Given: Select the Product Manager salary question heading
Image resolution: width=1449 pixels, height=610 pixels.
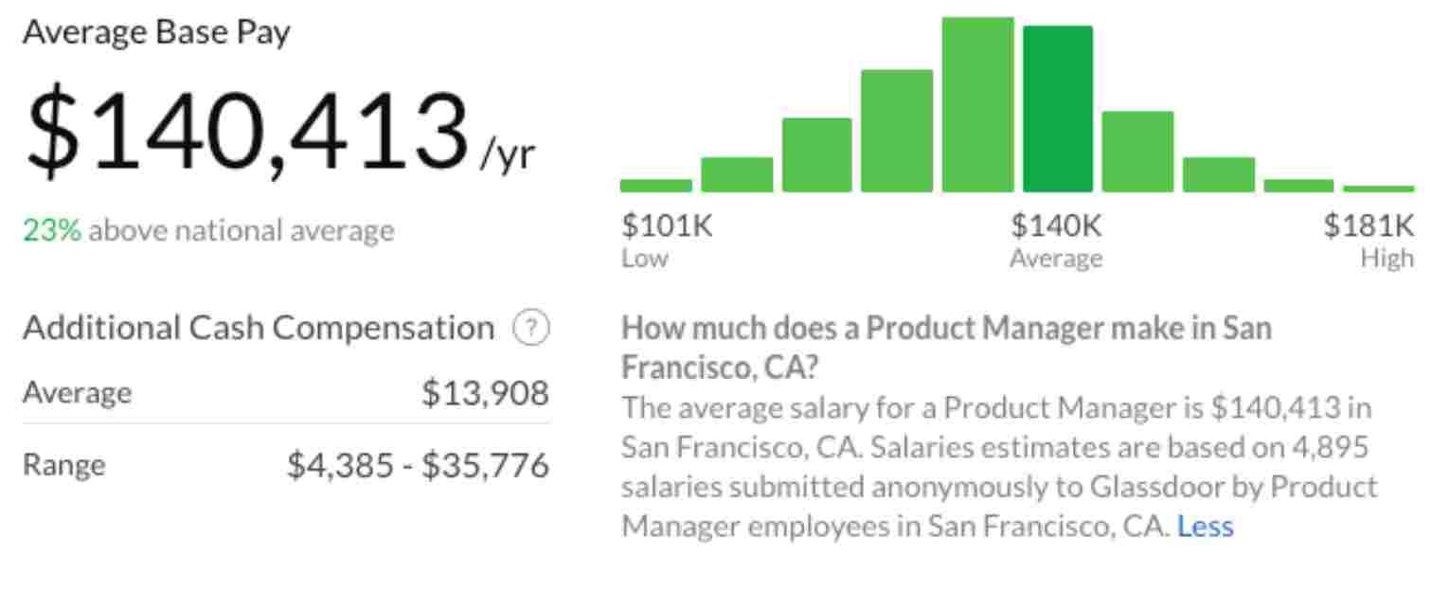Looking at the screenshot, I should click(947, 346).
